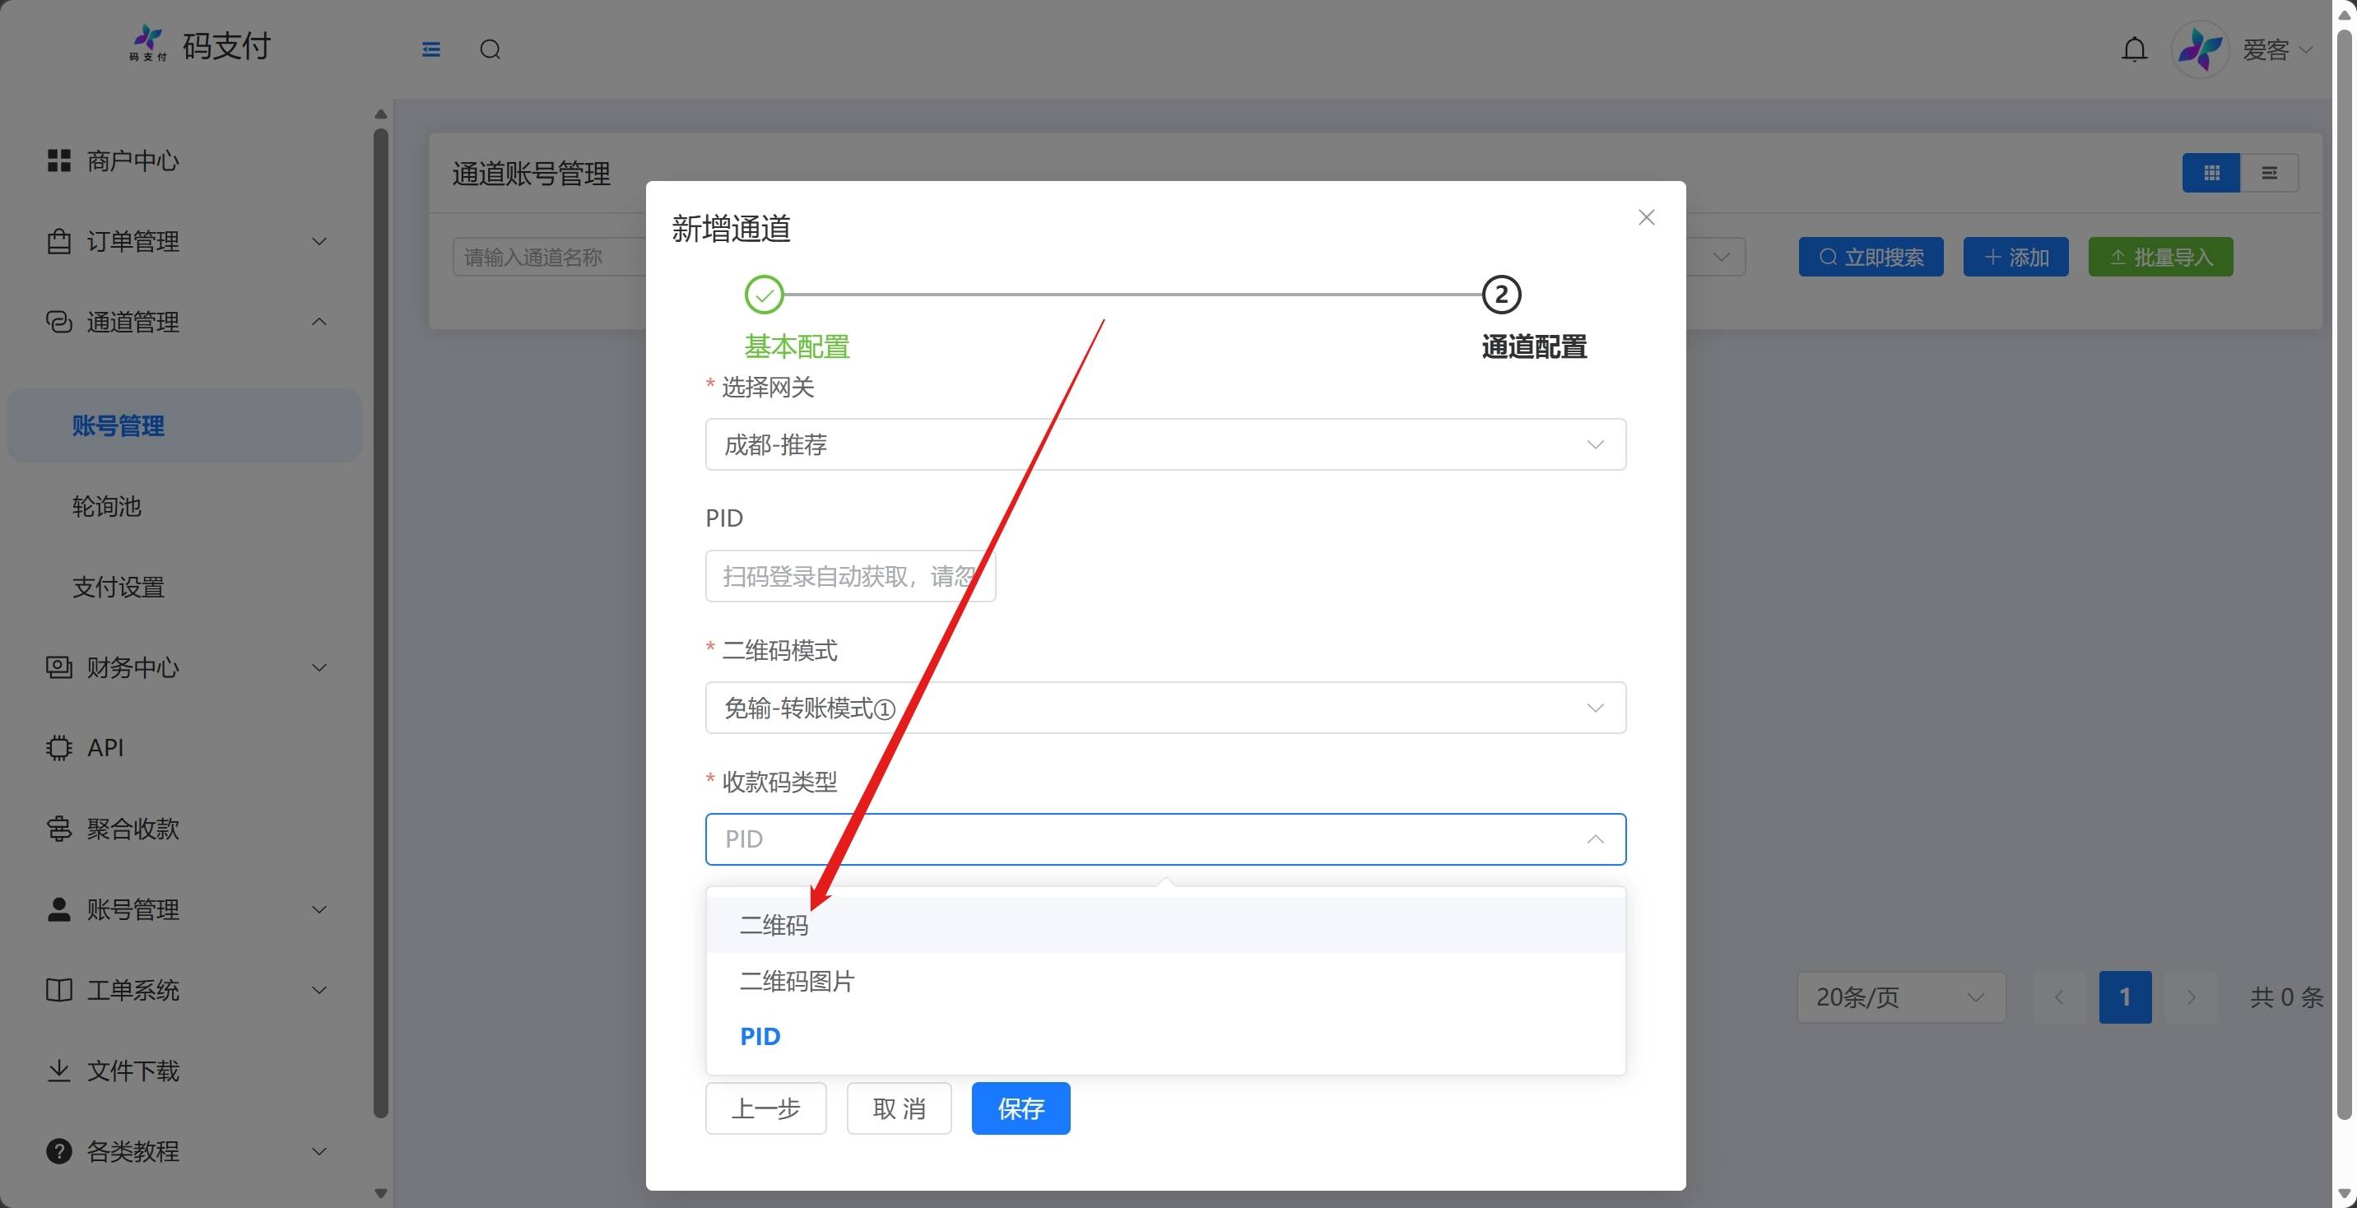Click 上一步 button
This screenshot has width=2357, height=1208.
pyautogui.click(x=766, y=1108)
